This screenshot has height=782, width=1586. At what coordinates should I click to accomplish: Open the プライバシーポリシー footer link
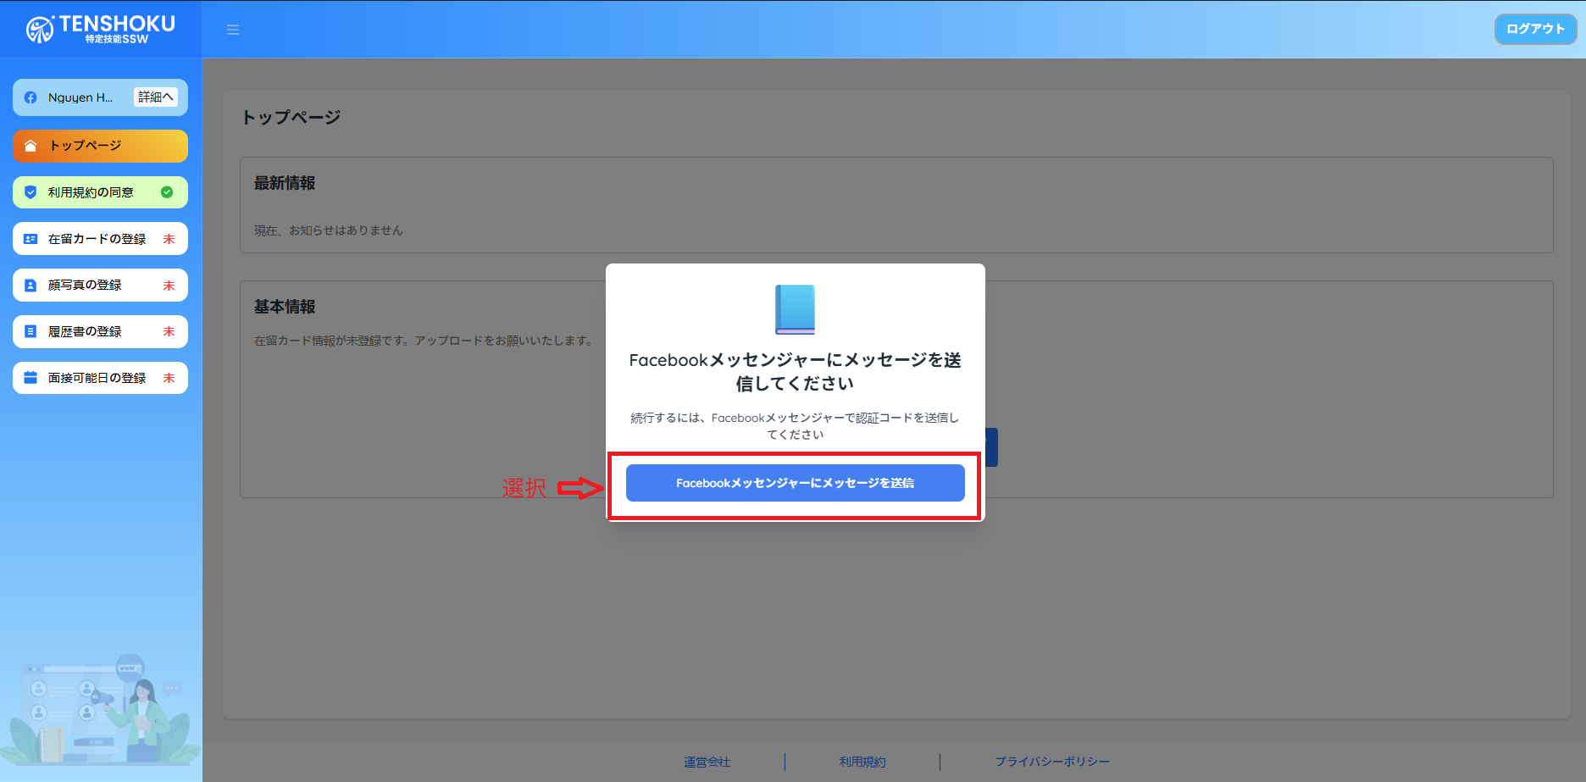point(1051,762)
